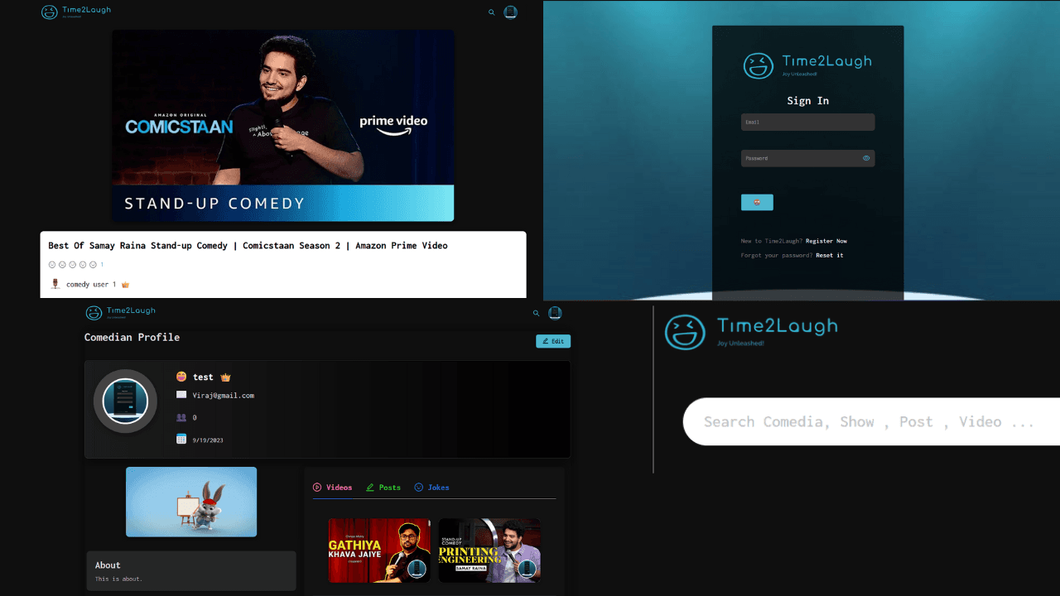Follow the Reset it password link
This screenshot has height=596, width=1060.
pos(830,255)
